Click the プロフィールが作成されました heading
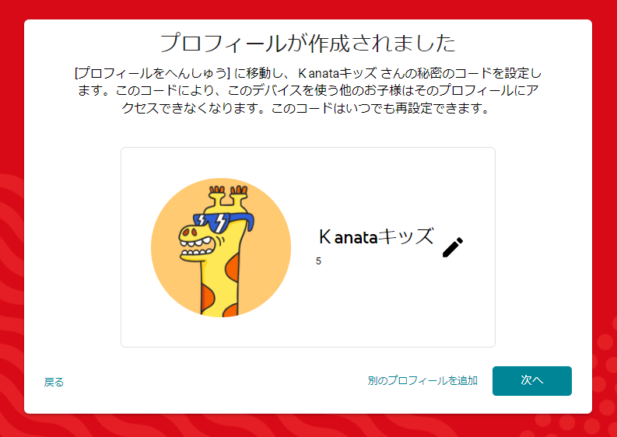The width and height of the screenshot is (617, 437). [307, 43]
